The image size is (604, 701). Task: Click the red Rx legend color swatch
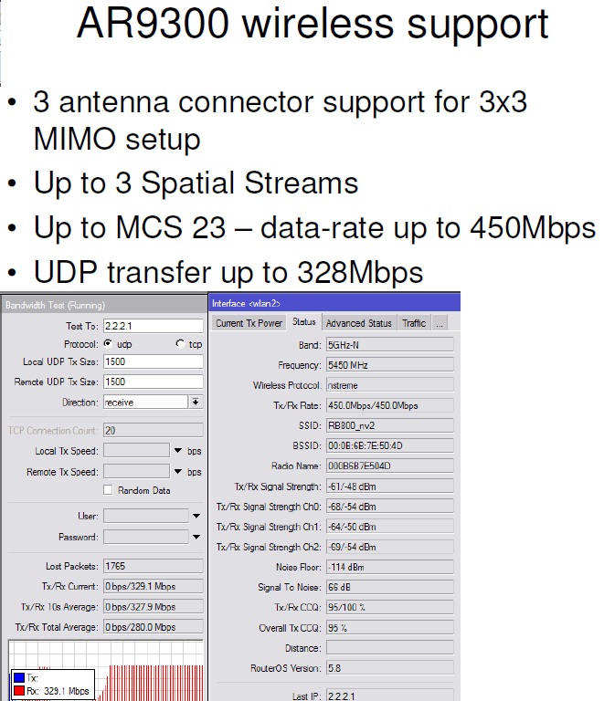pyautogui.click(x=19, y=691)
